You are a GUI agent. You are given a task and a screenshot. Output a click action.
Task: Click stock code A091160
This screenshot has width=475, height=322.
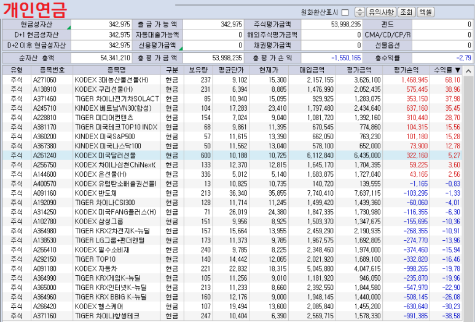click(x=44, y=193)
